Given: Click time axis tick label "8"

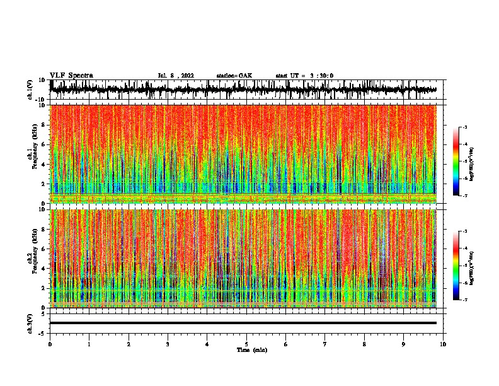Looking at the screenshot, I should coord(364,344).
